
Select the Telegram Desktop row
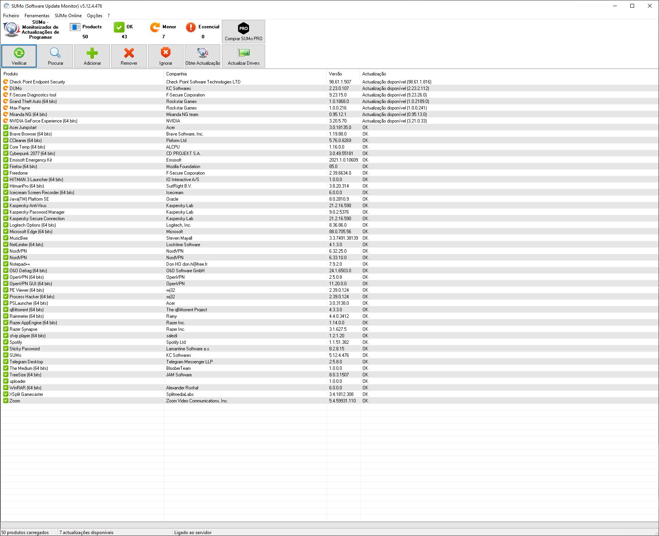(329, 362)
